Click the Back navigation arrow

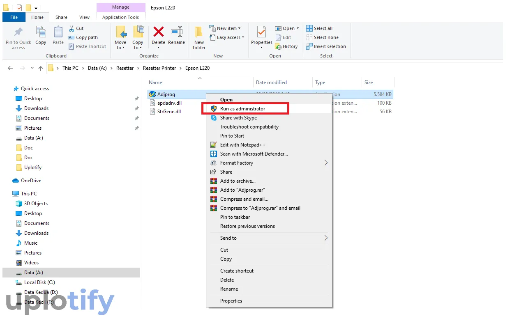click(x=10, y=68)
